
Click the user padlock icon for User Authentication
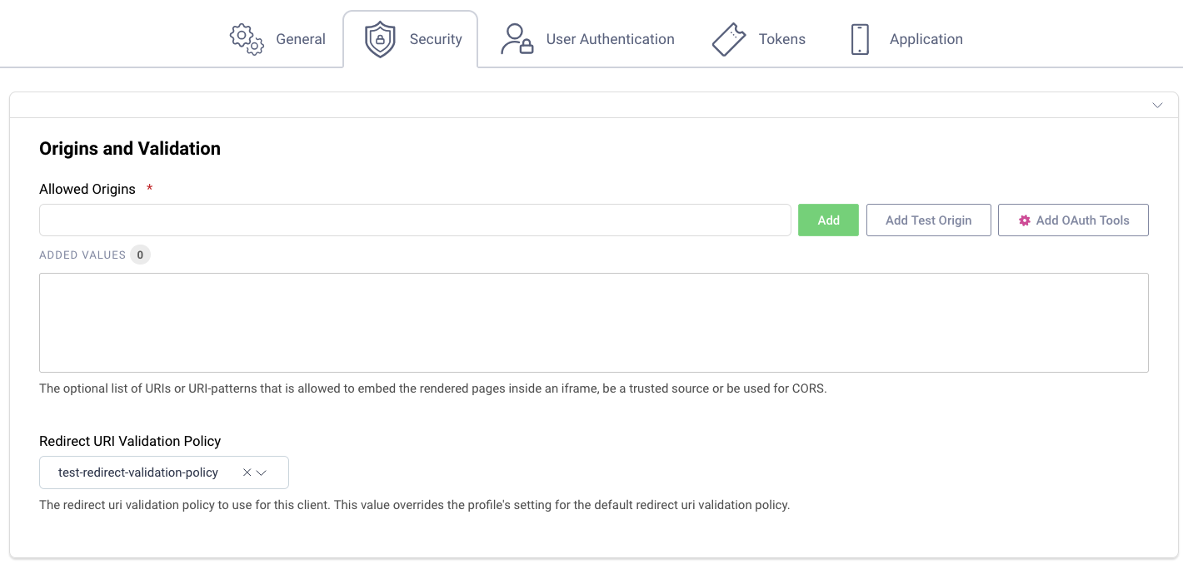tap(516, 38)
